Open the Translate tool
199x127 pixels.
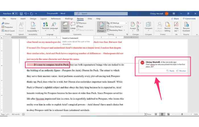tap(45, 26)
